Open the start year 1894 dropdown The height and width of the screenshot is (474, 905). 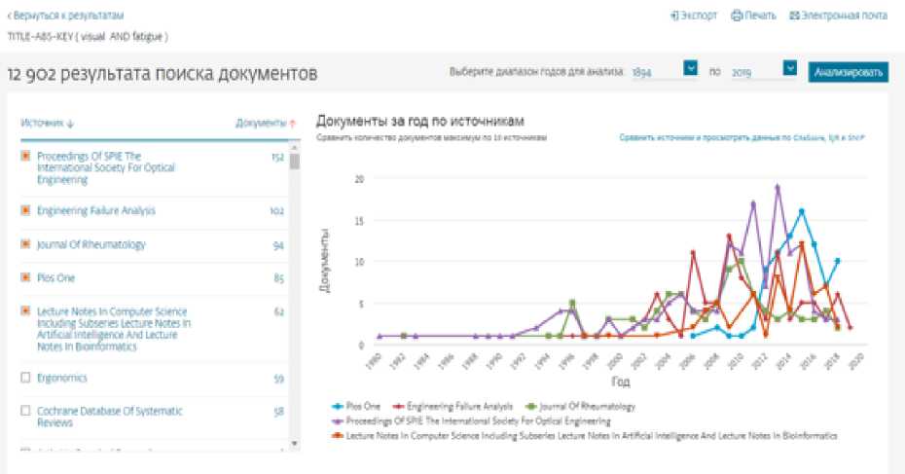[x=690, y=70]
